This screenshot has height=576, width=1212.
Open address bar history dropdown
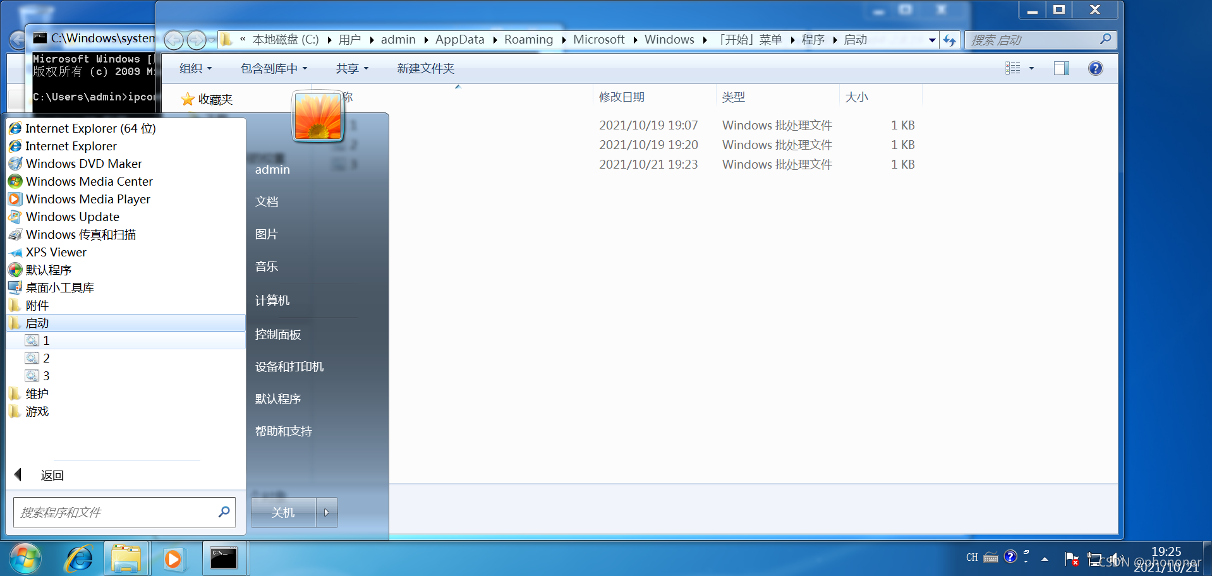(932, 40)
